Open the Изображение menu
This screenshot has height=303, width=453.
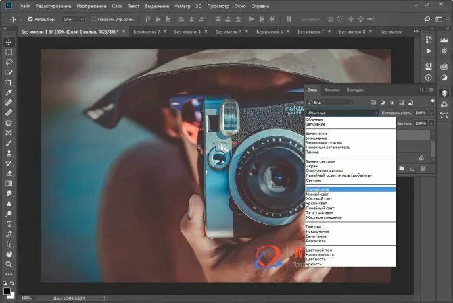pyautogui.click(x=91, y=6)
